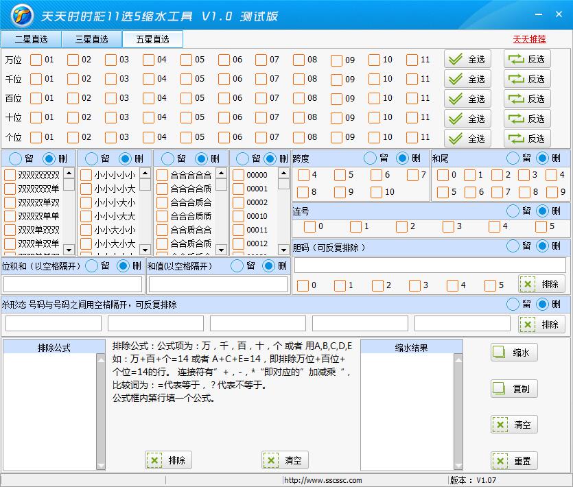Image resolution: width=573 pixels, height=487 pixels.
Task: Select 留 radio button in 跨度 panel
Action: 370,158
